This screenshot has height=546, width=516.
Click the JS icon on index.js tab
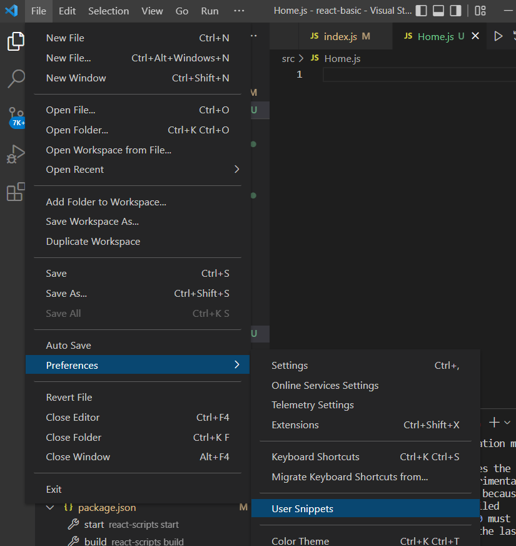pos(314,36)
